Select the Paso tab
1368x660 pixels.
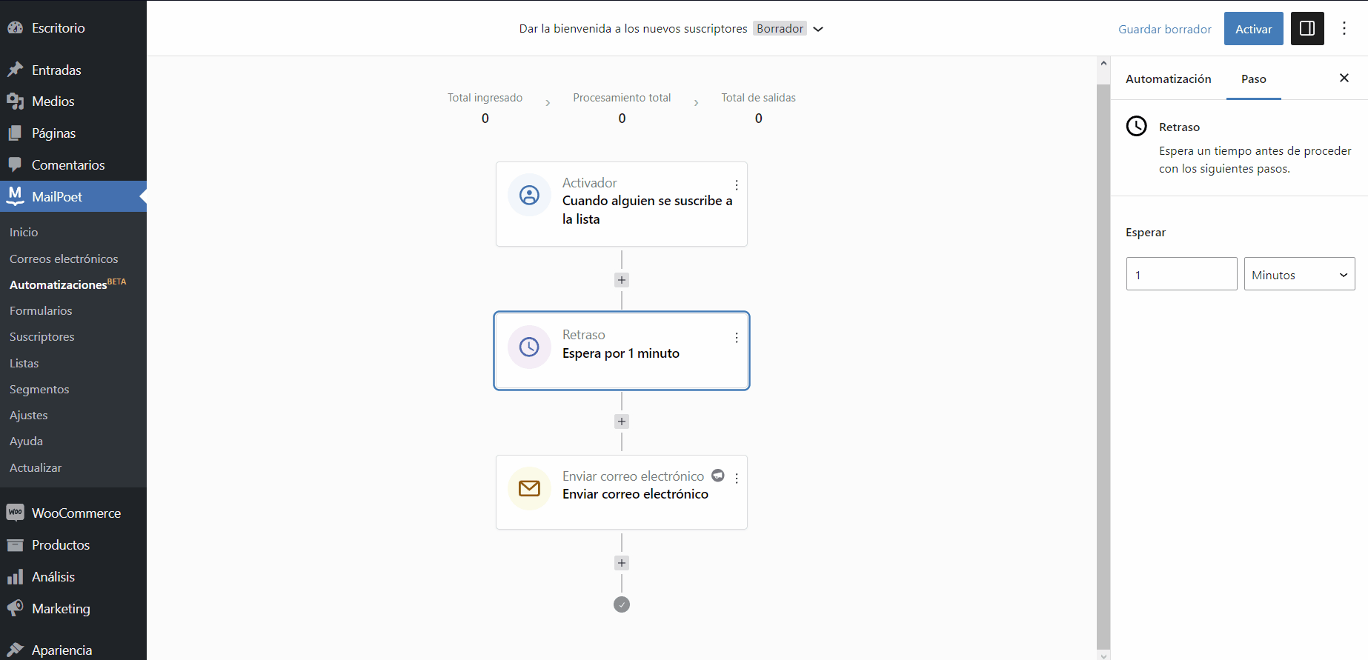[x=1253, y=79]
